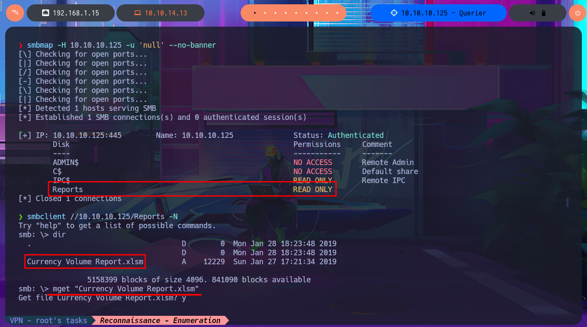Click the crosshair target icon
This screenshot has height=327, width=587.
coord(394,13)
